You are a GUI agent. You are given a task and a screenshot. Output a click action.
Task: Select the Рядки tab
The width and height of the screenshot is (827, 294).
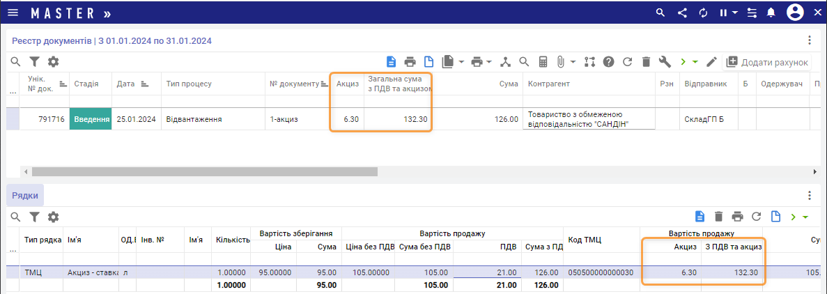[x=25, y=196]
